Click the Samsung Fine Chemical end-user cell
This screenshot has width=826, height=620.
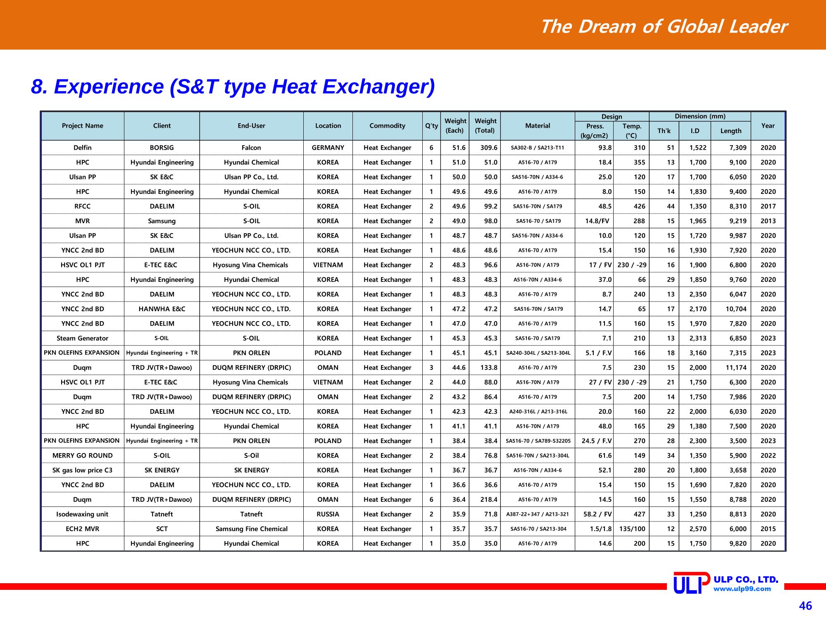click(251, 529)
